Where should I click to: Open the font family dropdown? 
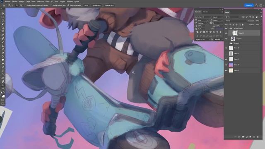(x=203, y=17)
